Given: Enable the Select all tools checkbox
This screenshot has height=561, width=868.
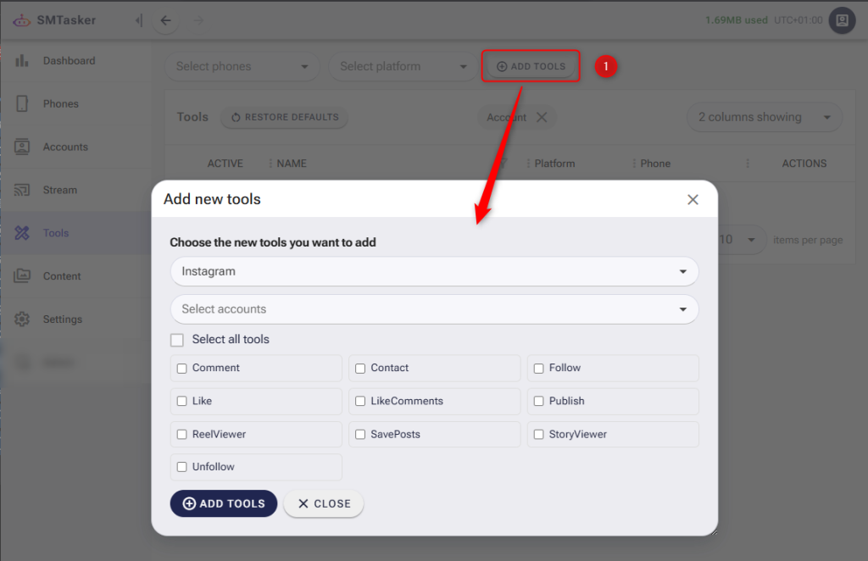Looking at the screenshot, I should 177,339.
